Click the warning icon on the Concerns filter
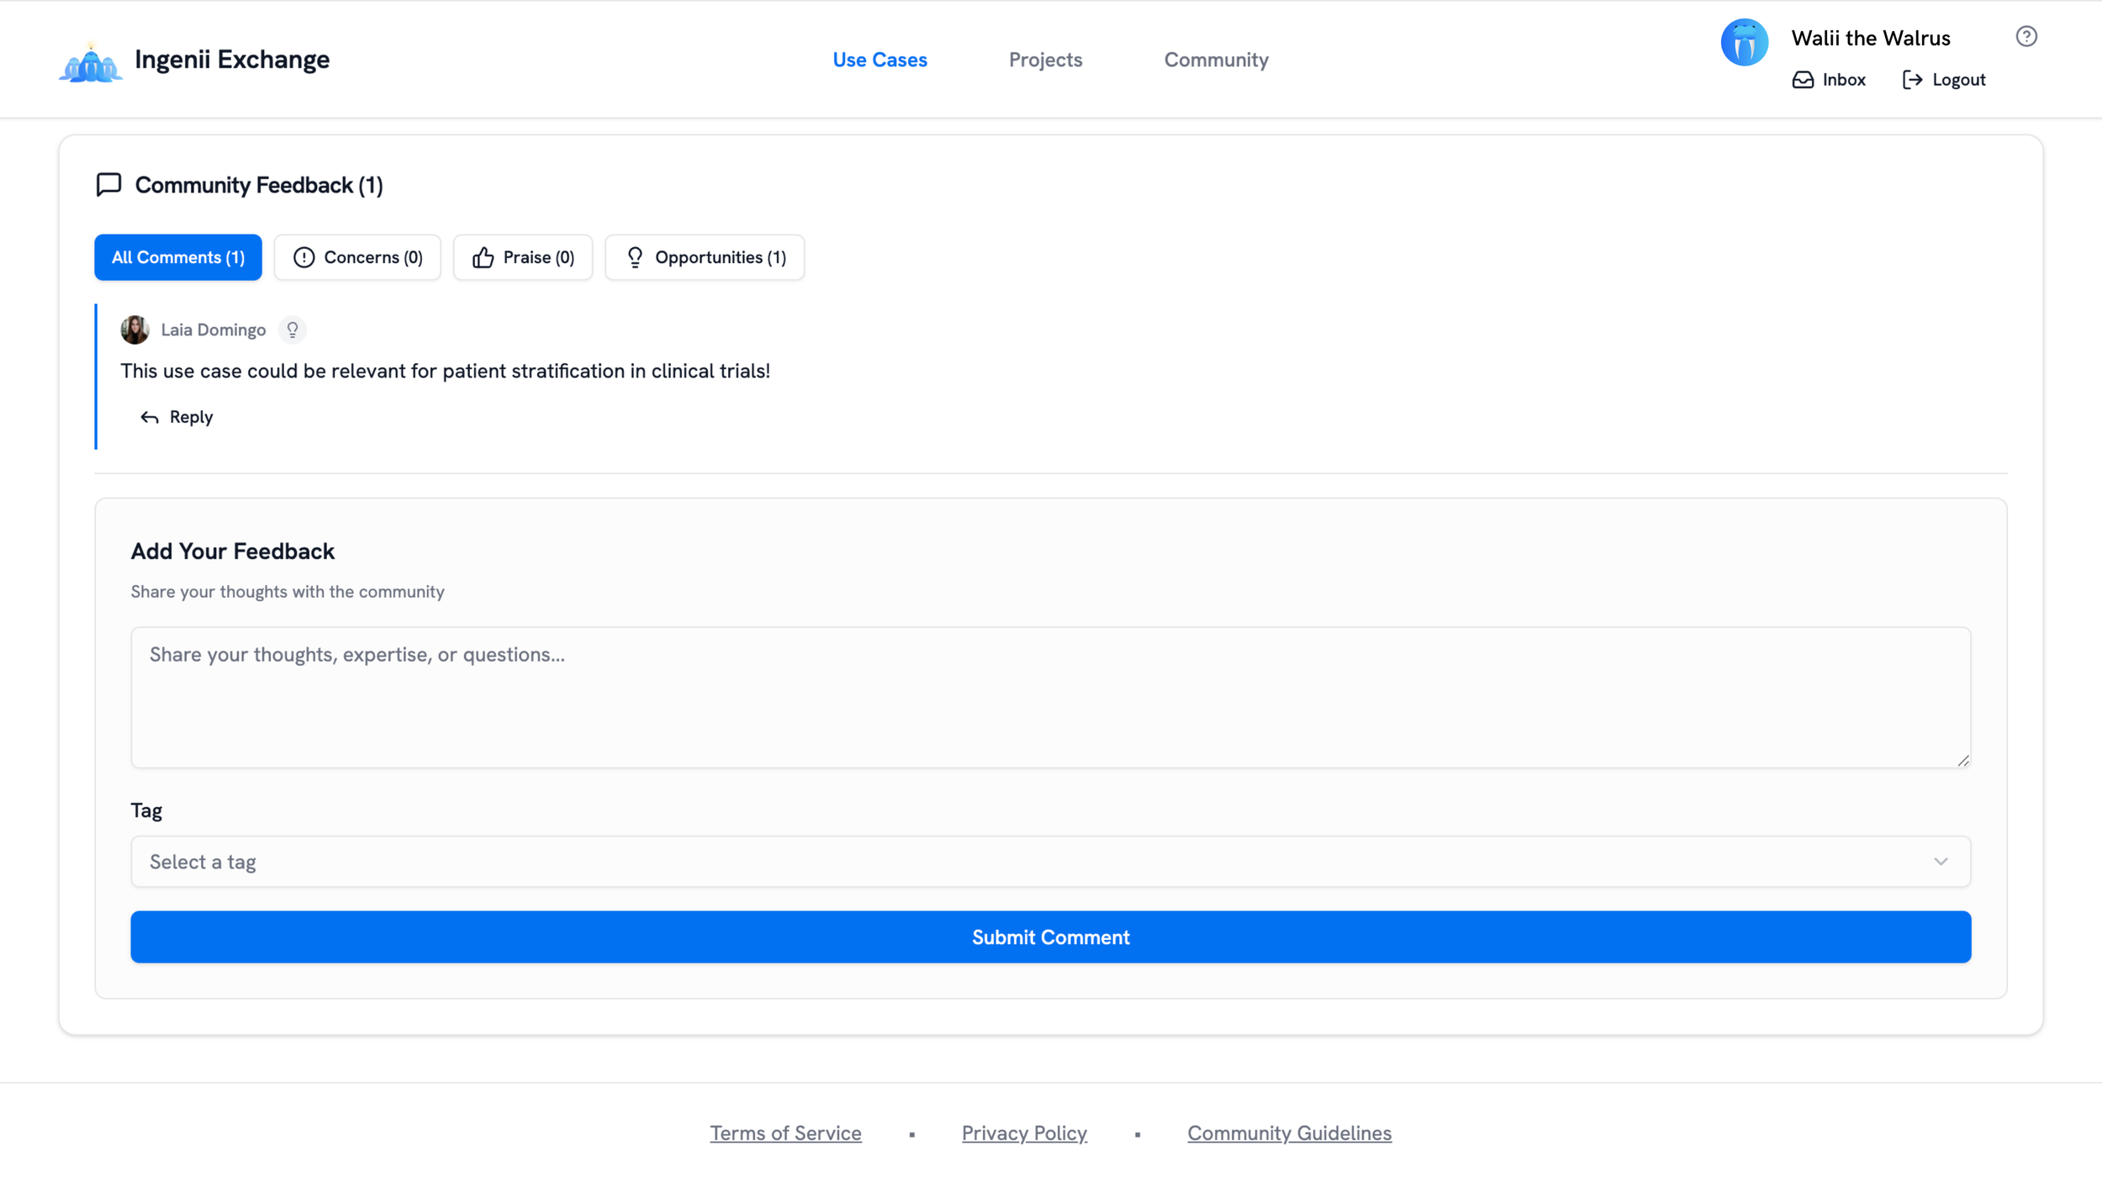The height and width of the screenshot is (1182, 2102). click(x=304, y=257)
